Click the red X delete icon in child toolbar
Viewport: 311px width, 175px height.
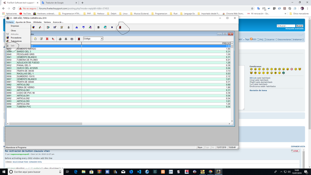47,39
